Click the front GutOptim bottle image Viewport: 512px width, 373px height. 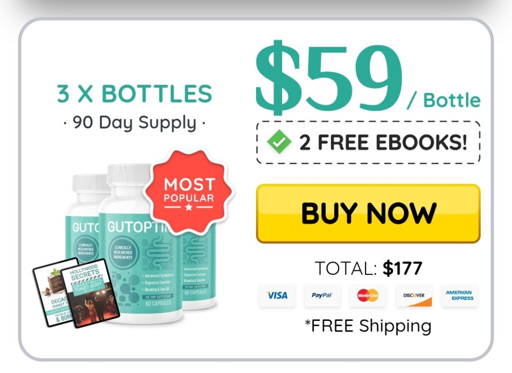coord(140,243)
